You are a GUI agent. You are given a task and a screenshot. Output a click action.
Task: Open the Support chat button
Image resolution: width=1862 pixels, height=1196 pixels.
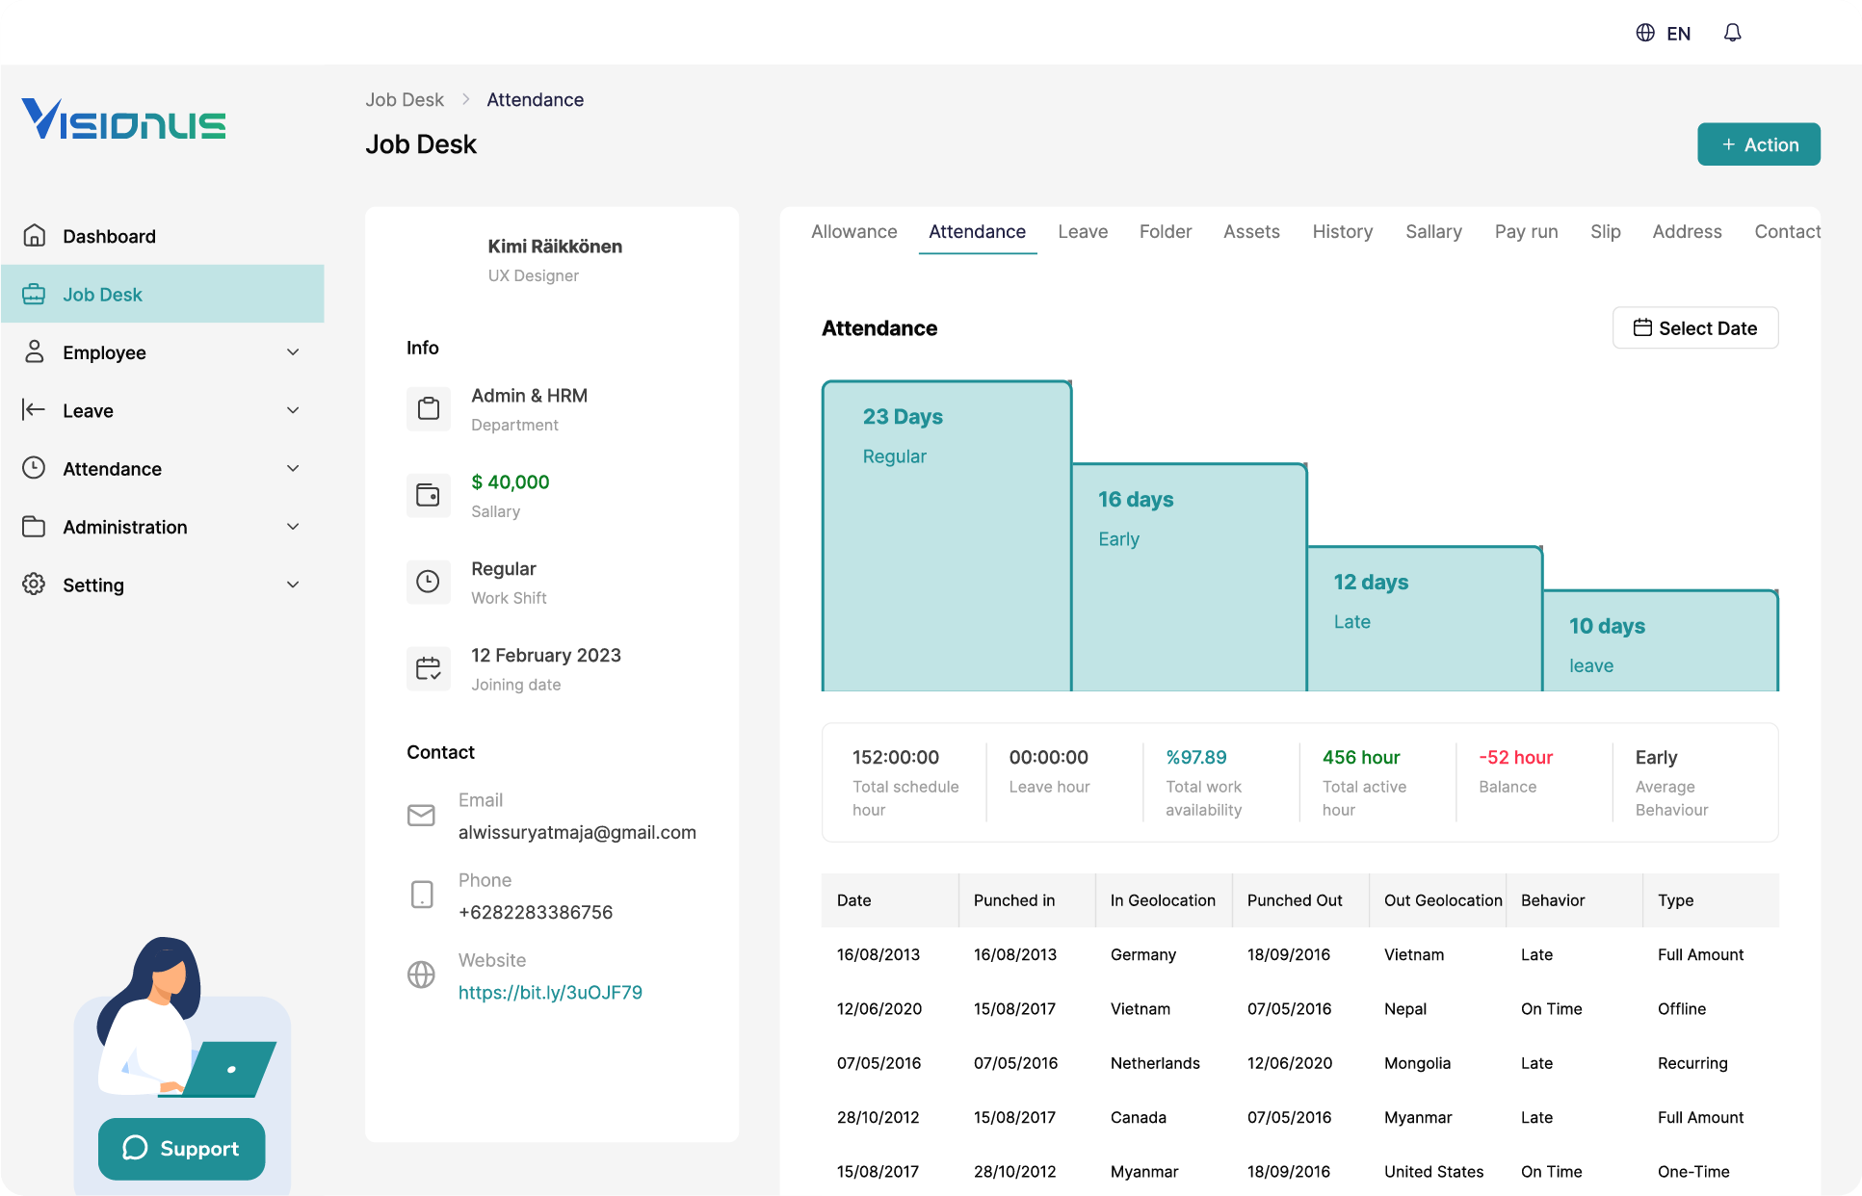click(181, 1148)
